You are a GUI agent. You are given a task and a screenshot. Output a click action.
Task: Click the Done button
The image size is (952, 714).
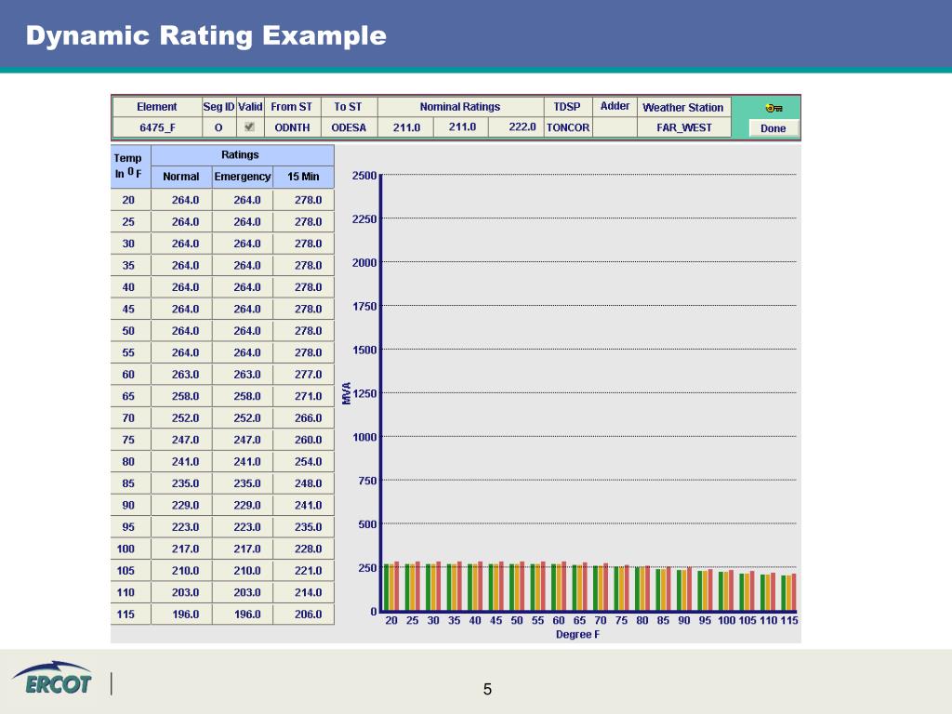point(773,128)
